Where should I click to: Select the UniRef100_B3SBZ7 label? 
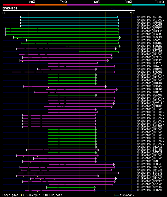click(150, 57)
